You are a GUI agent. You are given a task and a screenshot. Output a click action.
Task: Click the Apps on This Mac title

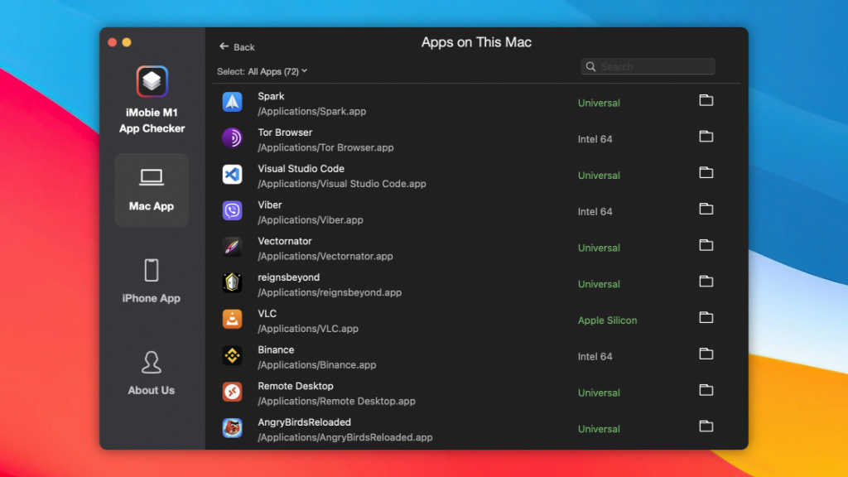click(476, 43)
